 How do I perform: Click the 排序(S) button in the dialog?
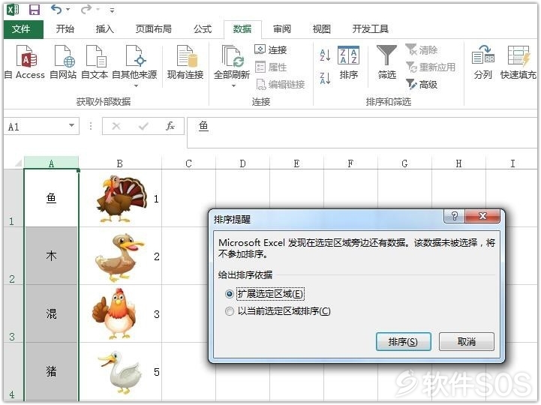click(x=403, y=341)
